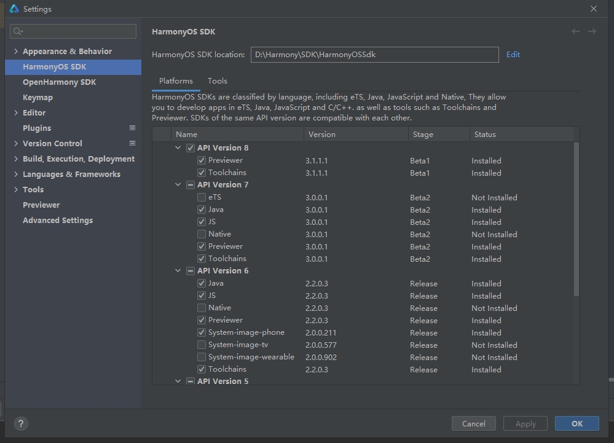Toggle the API Version 6 group checkbox
Image resolution: width=614 pixels, height=443 pixels.
[191, 271]
